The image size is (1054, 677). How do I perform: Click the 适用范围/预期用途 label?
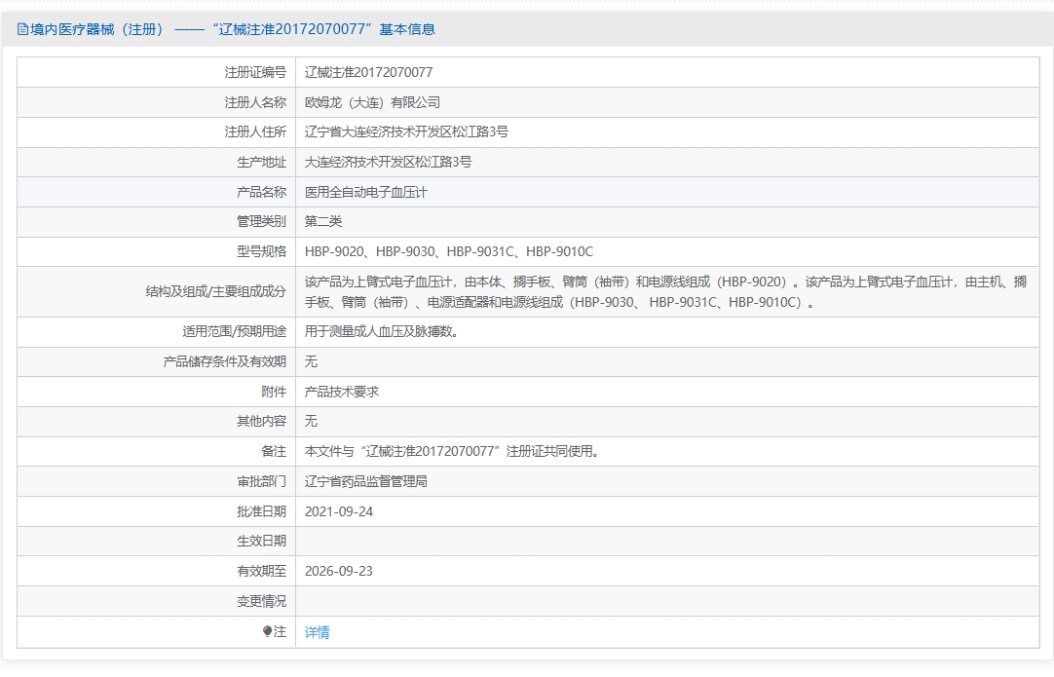234,331
